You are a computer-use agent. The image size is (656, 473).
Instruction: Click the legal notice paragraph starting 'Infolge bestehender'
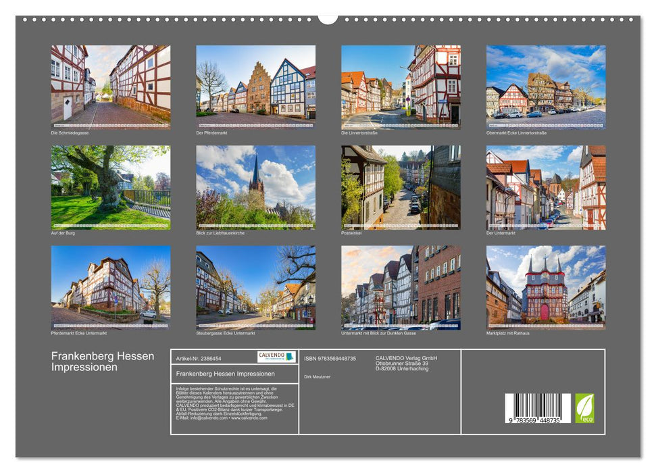(235, 403)
